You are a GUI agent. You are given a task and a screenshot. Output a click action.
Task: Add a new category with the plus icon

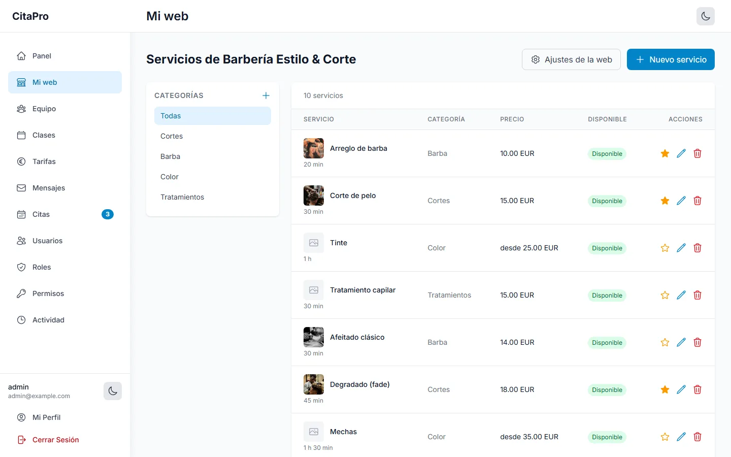click(266, 95)
